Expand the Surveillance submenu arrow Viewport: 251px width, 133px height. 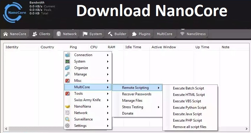click(x=108, y=119)
